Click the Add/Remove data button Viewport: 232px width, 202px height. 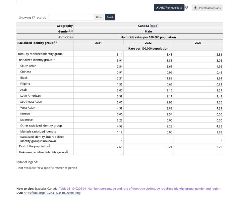click(169, 8)
